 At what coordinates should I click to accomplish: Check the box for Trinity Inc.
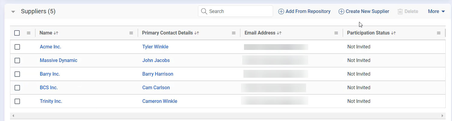tap(17, 101)
